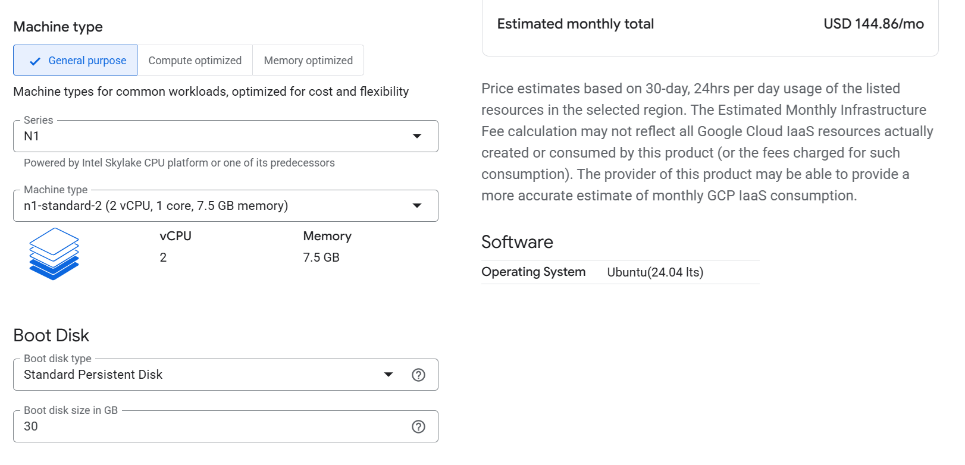Select the Compute optimized tab

coord(195,61)
